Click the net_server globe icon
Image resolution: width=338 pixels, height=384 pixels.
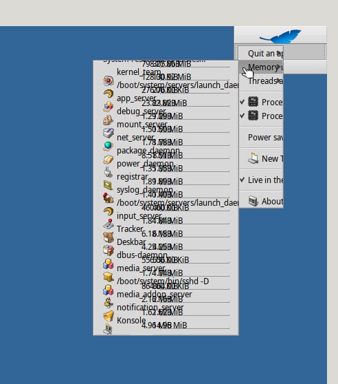point(109,146)
